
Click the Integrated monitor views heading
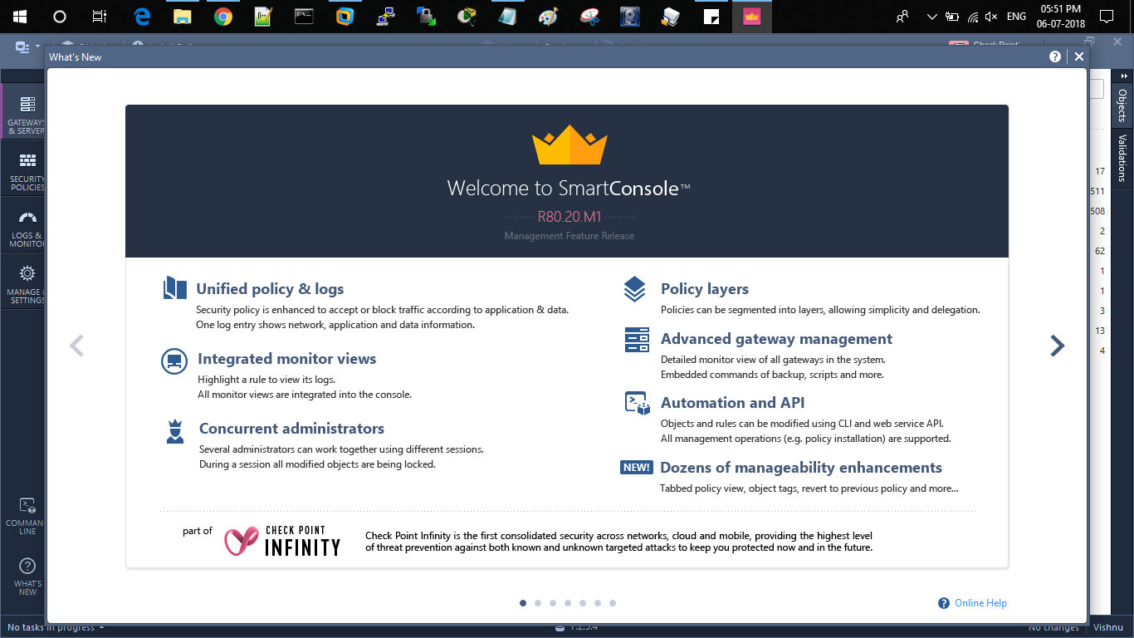[x=286, y=359]
